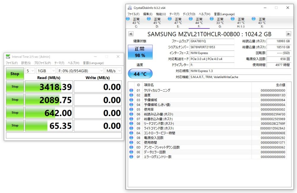
Task: Open 編集(E) menu in CrystalDiskInfo
Action: pos(148,14)
